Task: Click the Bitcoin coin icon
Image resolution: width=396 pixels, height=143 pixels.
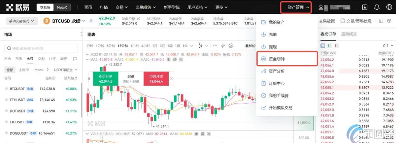Action: [x=47, y=21]
